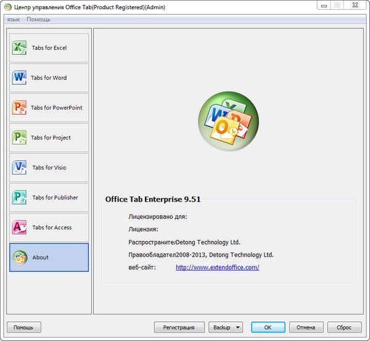
Task: Expand the Backup dropdown arrow
Action: pyautogui.click(x=238, y=327)
